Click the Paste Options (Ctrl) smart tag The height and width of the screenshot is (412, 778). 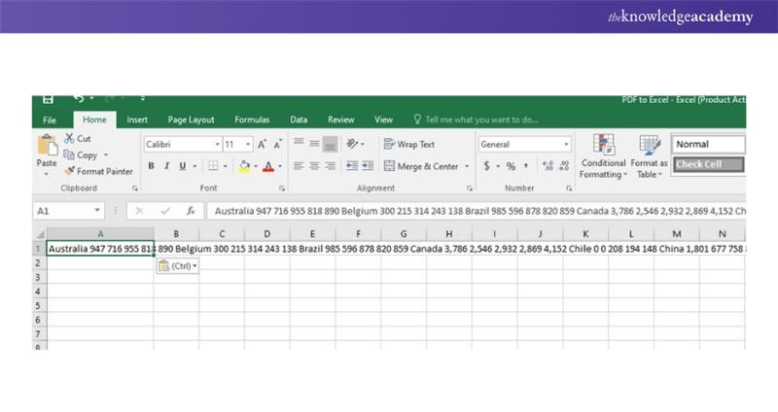tap(177, 265)
